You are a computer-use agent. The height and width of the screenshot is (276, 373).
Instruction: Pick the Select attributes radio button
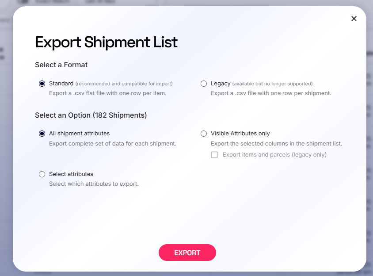click(x=42, y=174)
